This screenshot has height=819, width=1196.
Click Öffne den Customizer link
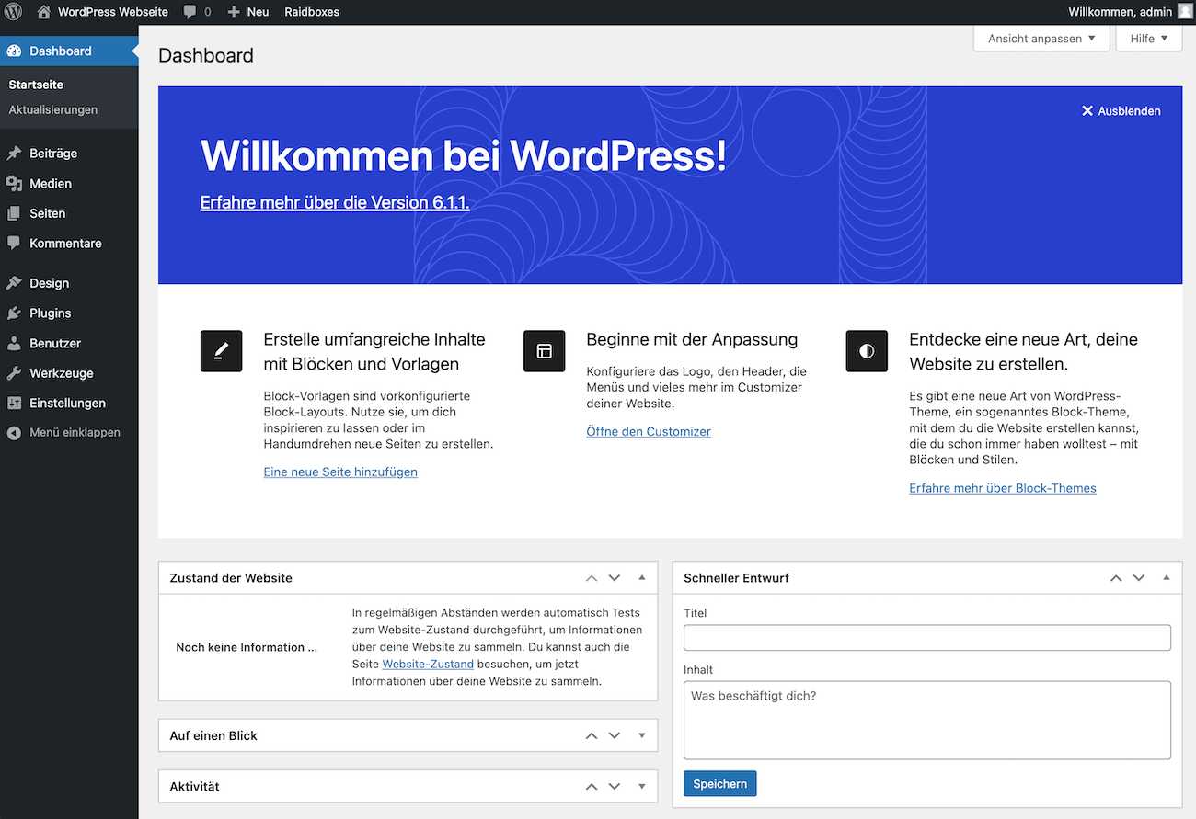pos(649,431)
